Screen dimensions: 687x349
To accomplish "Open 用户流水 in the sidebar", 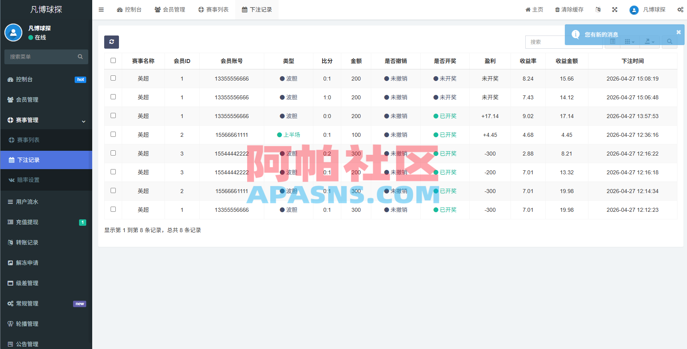I will 46,202.
